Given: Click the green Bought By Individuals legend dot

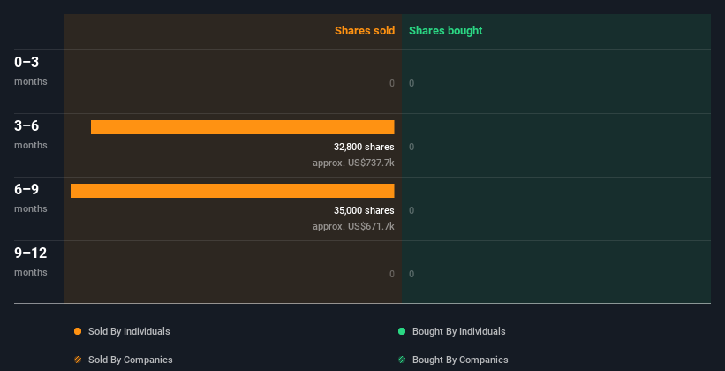Looking at the screenshot, I should 402,331.
